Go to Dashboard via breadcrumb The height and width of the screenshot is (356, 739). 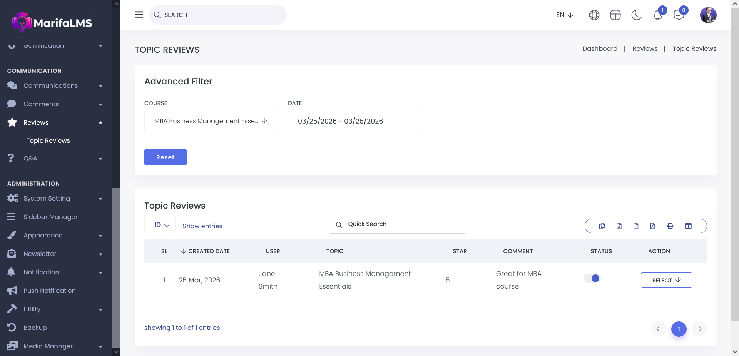(600, 48)
